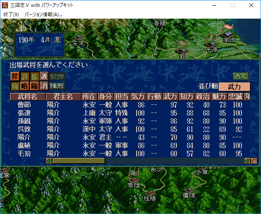Sort list by 武将名 column header
The image size is (261, 214).
[x=27, y=97]
